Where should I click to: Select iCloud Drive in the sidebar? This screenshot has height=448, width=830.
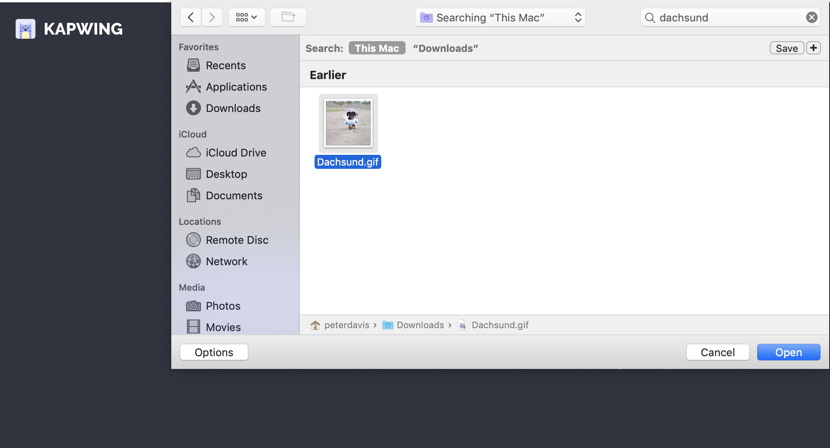[x=235, y=153]
